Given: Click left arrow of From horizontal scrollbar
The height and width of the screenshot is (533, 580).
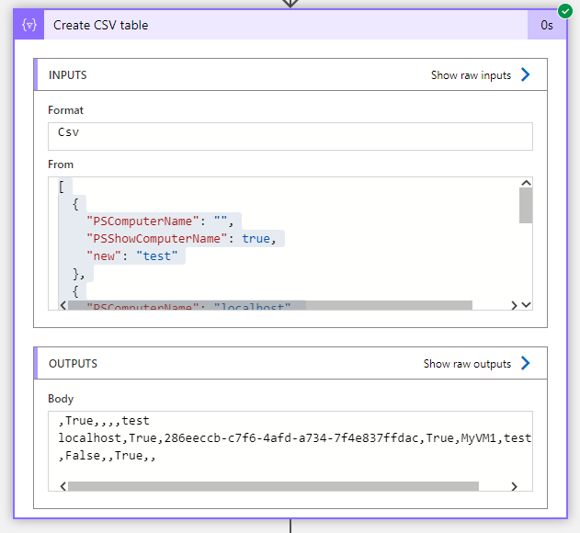Looking at the screenshot, I should 63,305.
